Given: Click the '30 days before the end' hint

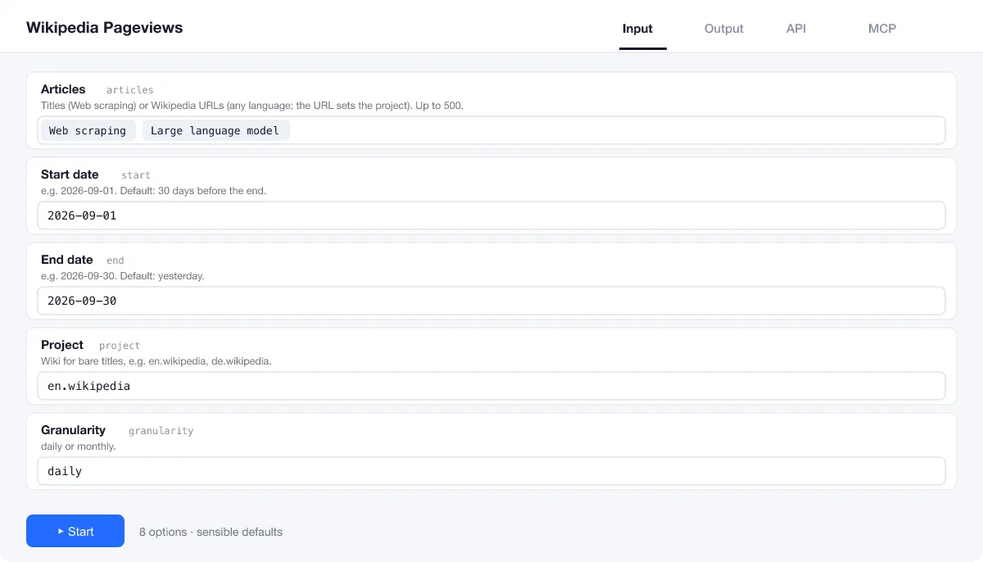Looking at the screenshot, I should pos(213,191).
